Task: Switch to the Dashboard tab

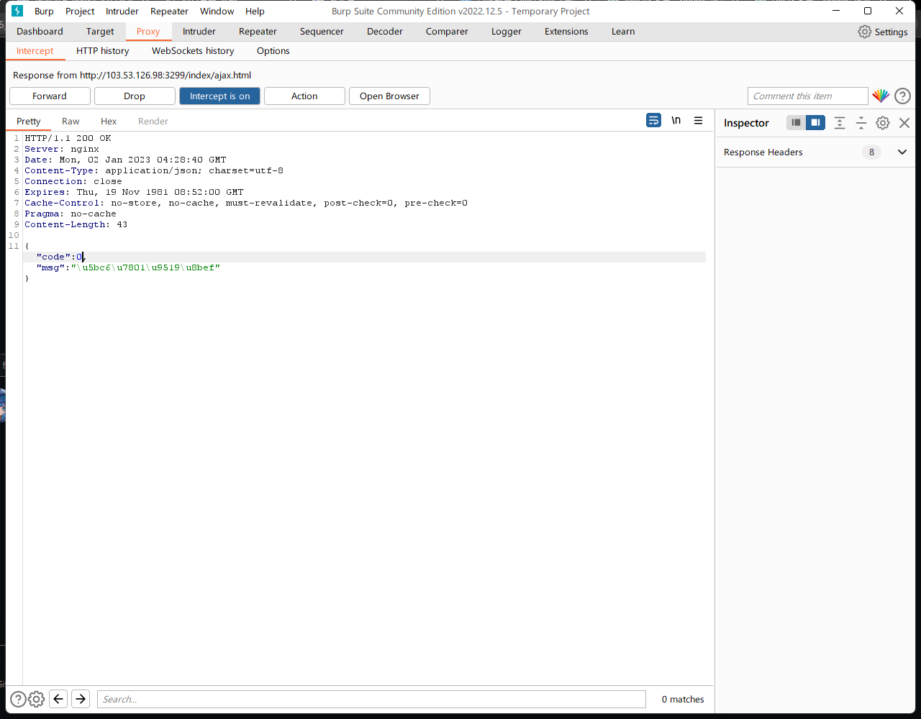Action: (40, 32)
